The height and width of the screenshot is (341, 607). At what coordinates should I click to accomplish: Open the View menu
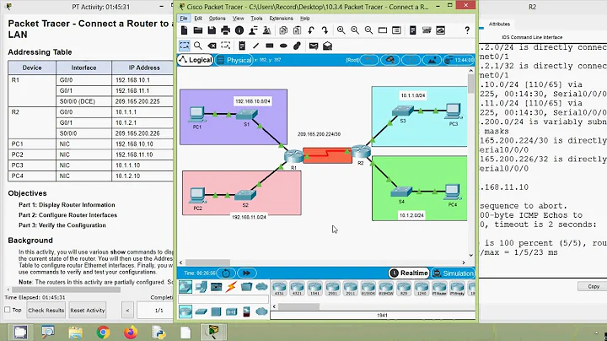[238, 19]
